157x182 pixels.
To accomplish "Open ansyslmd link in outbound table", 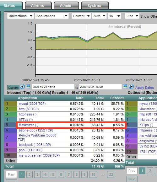I will (x=148, y=141).
